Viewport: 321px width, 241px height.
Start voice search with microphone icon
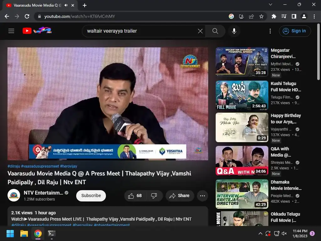click(234, 31)
